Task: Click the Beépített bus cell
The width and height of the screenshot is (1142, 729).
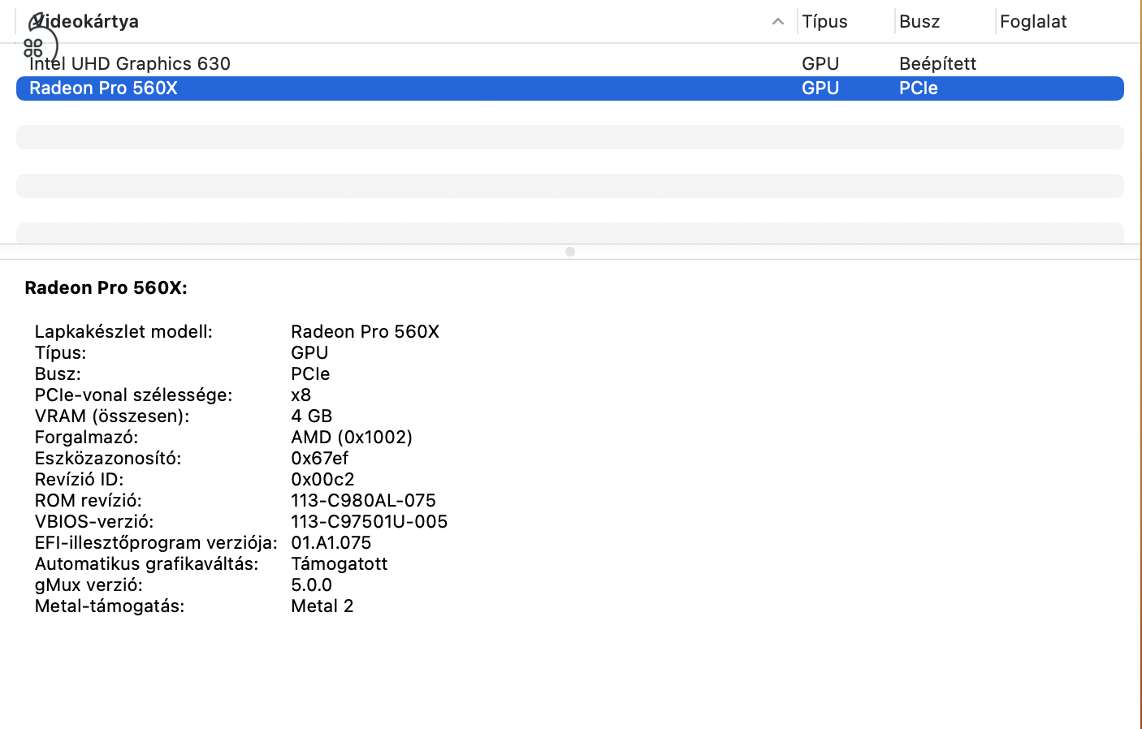Action: click(x=937, y=63)
